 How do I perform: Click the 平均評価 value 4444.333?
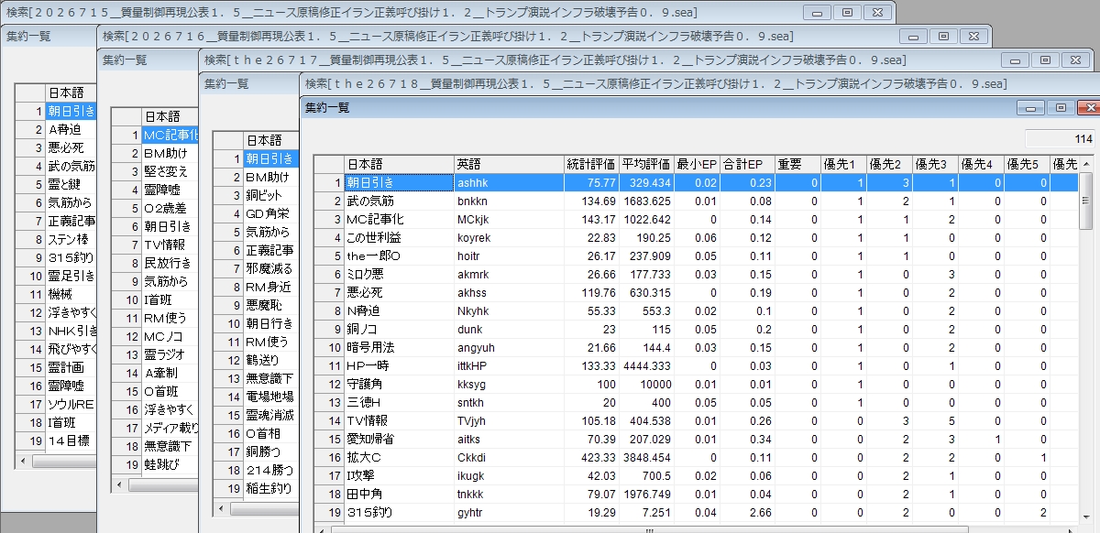646,365
